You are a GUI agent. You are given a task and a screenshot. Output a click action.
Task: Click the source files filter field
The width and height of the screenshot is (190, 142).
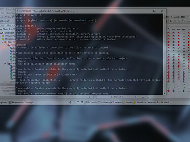(8, 25)
